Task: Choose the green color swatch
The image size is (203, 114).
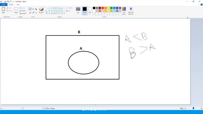Action: [x=111, y=8]
